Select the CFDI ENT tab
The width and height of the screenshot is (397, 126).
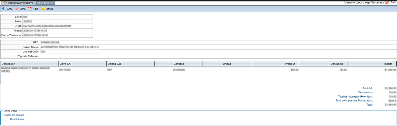(x=43, y=3)
